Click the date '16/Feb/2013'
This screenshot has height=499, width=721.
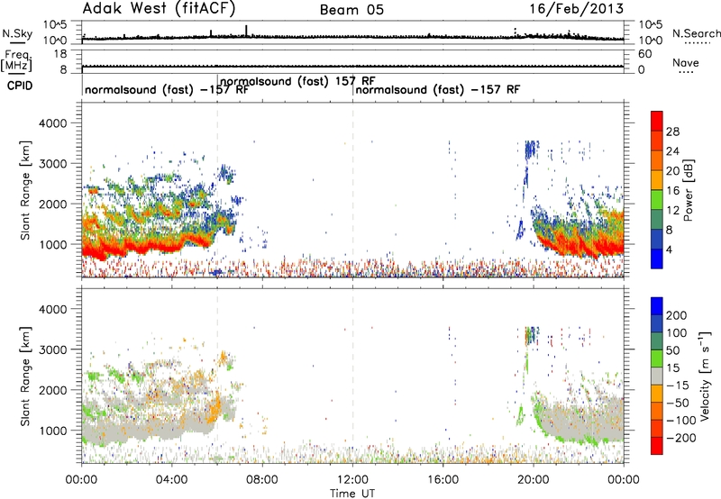(x=576, y=9)
